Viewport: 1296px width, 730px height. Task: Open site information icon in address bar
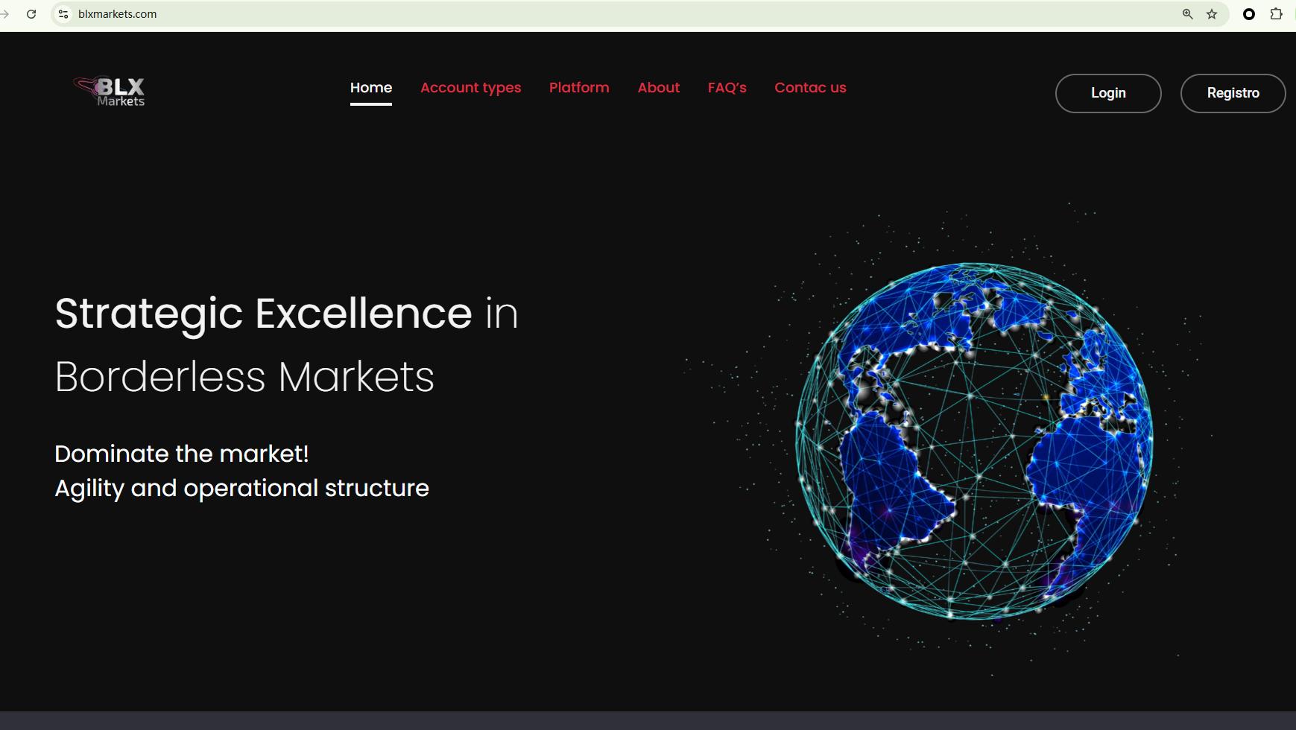click(63, 14)
